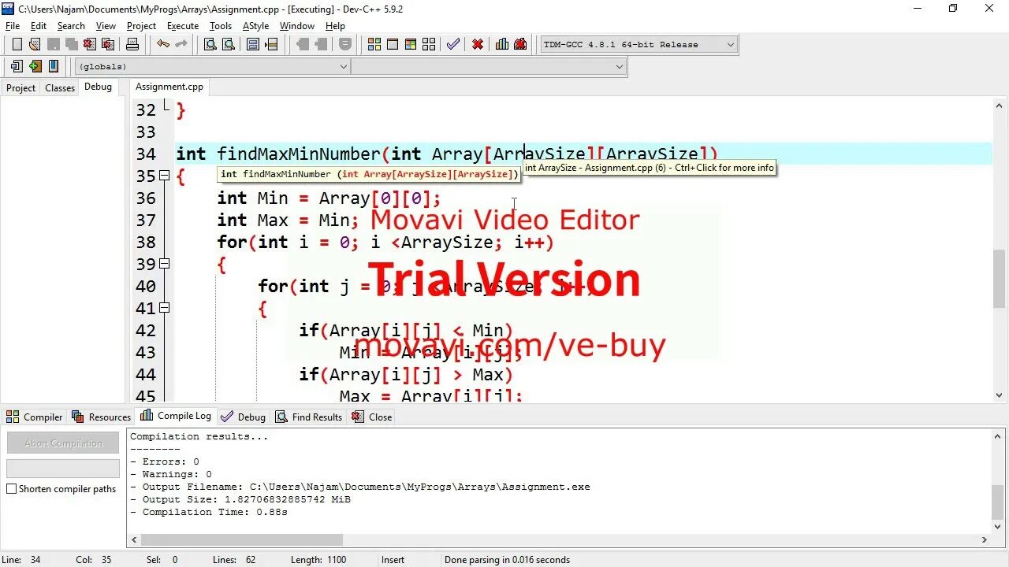Click the editor scrollbar's down arrow
The image size is (1009, 567).
1000,395
